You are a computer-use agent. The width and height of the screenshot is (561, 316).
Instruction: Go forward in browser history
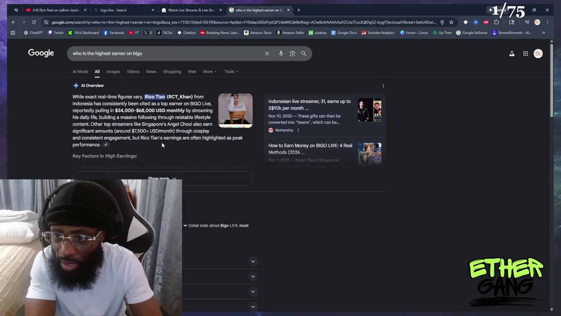(x=24, y=22)
